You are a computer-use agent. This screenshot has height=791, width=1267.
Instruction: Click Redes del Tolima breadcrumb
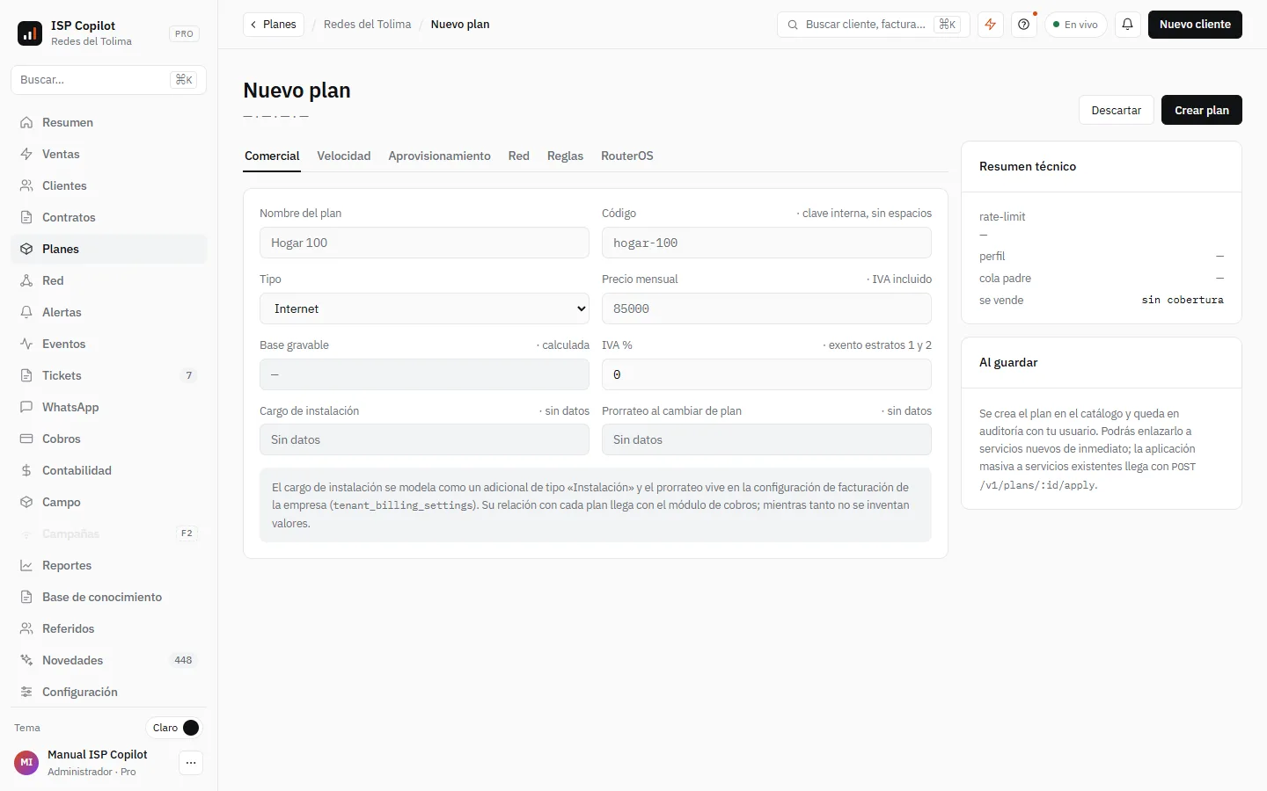pyautogui.click(x=367, y=25)
